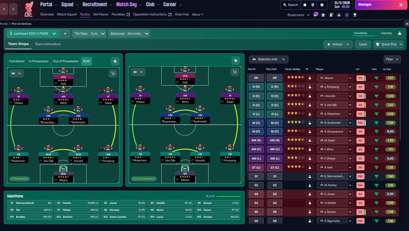The height and width of the screenshot is (231, 409).
Task: Select substitute S7 Gakpo in Substitutes panel
Action: point(77,210)
